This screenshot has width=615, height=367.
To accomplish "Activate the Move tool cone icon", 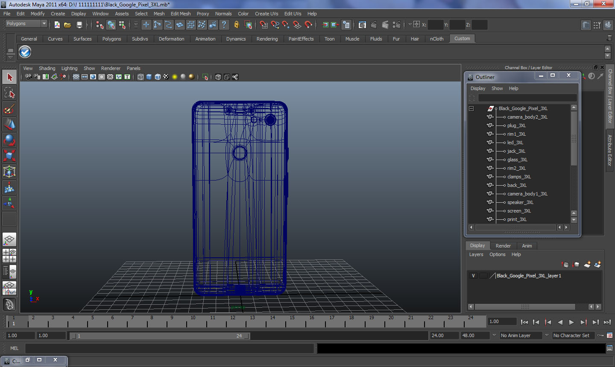I will 9,124.
